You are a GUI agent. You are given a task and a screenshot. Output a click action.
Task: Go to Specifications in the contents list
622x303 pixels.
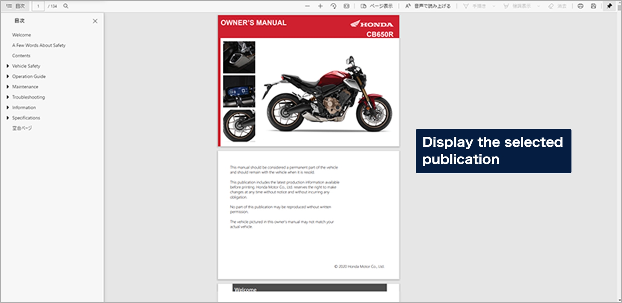pos(26,118)
